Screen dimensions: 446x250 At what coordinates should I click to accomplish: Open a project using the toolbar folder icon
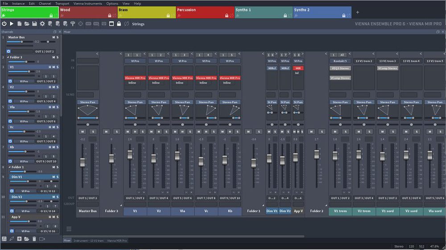coord(27,24)
